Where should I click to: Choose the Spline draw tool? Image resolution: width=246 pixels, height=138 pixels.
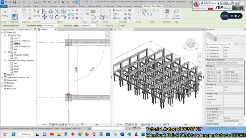click(x=144, y=15)
